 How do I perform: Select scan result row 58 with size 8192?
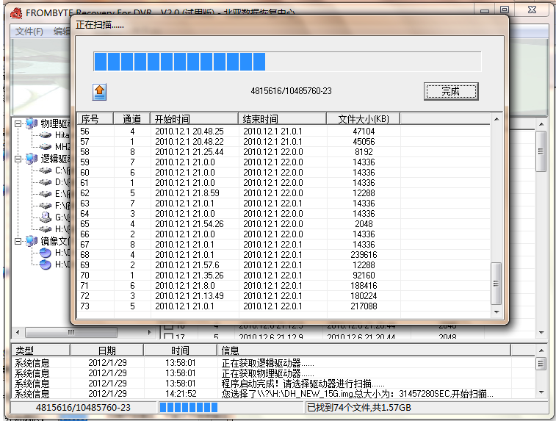pyautogui.click(x=284, y=152)
